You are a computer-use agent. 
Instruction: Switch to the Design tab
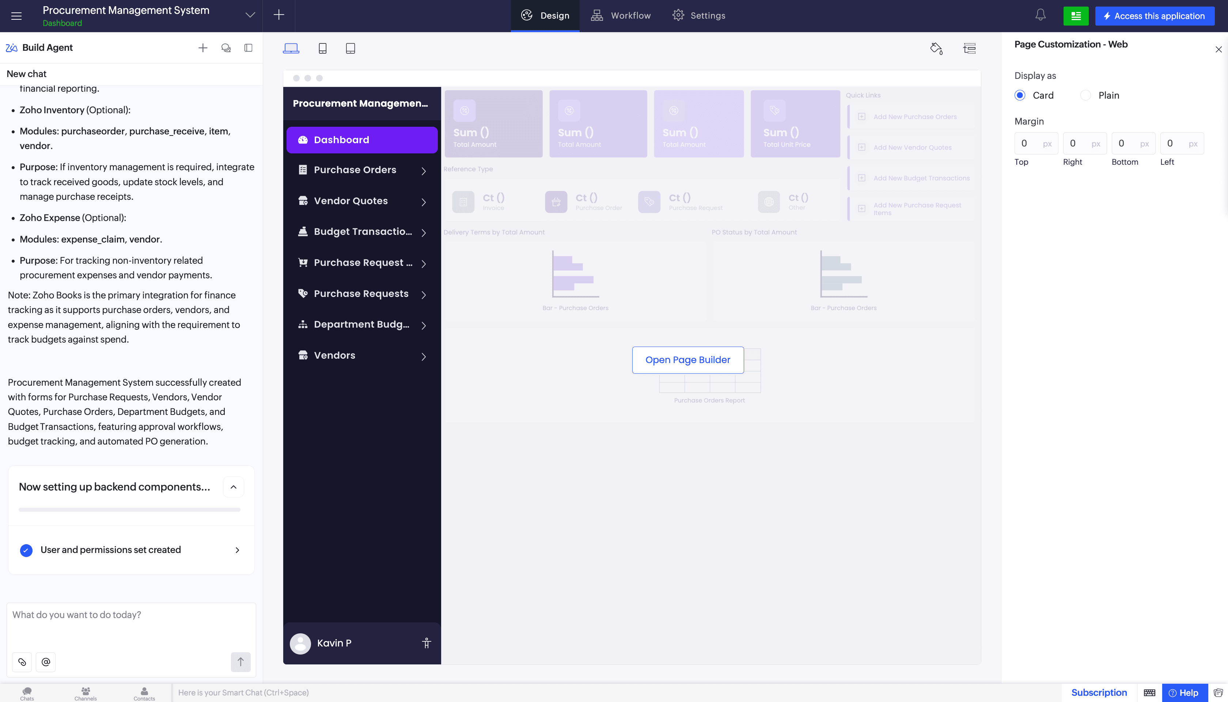click(545, 16)
